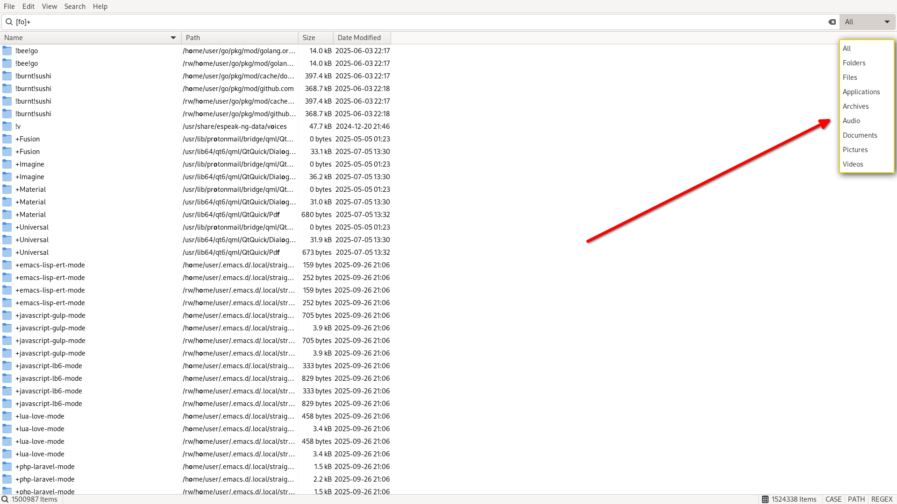Clear the search query with the X icon
897x504 pixels.
(x=832, y=21)
